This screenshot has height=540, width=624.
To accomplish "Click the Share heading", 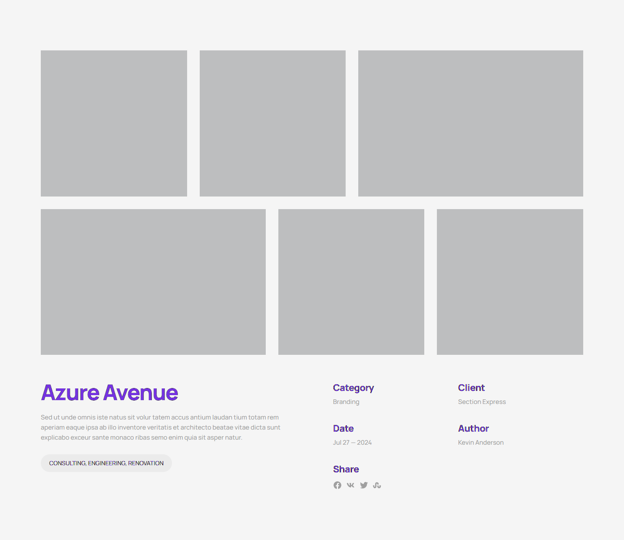I will coord(346,469).
